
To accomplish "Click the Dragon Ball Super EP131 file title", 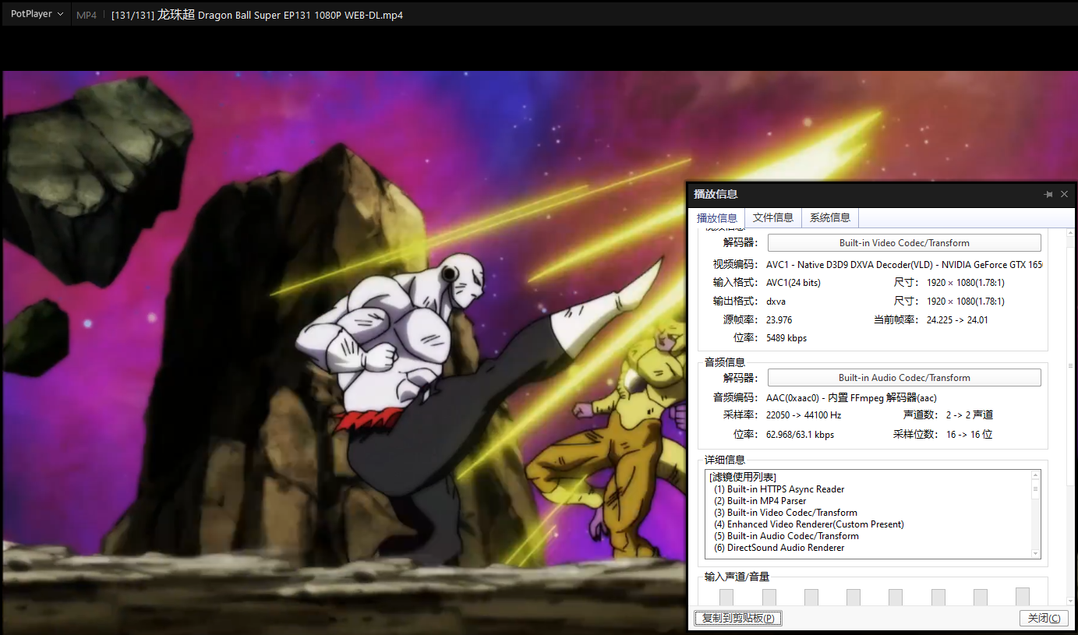I will tap(257, 15).
